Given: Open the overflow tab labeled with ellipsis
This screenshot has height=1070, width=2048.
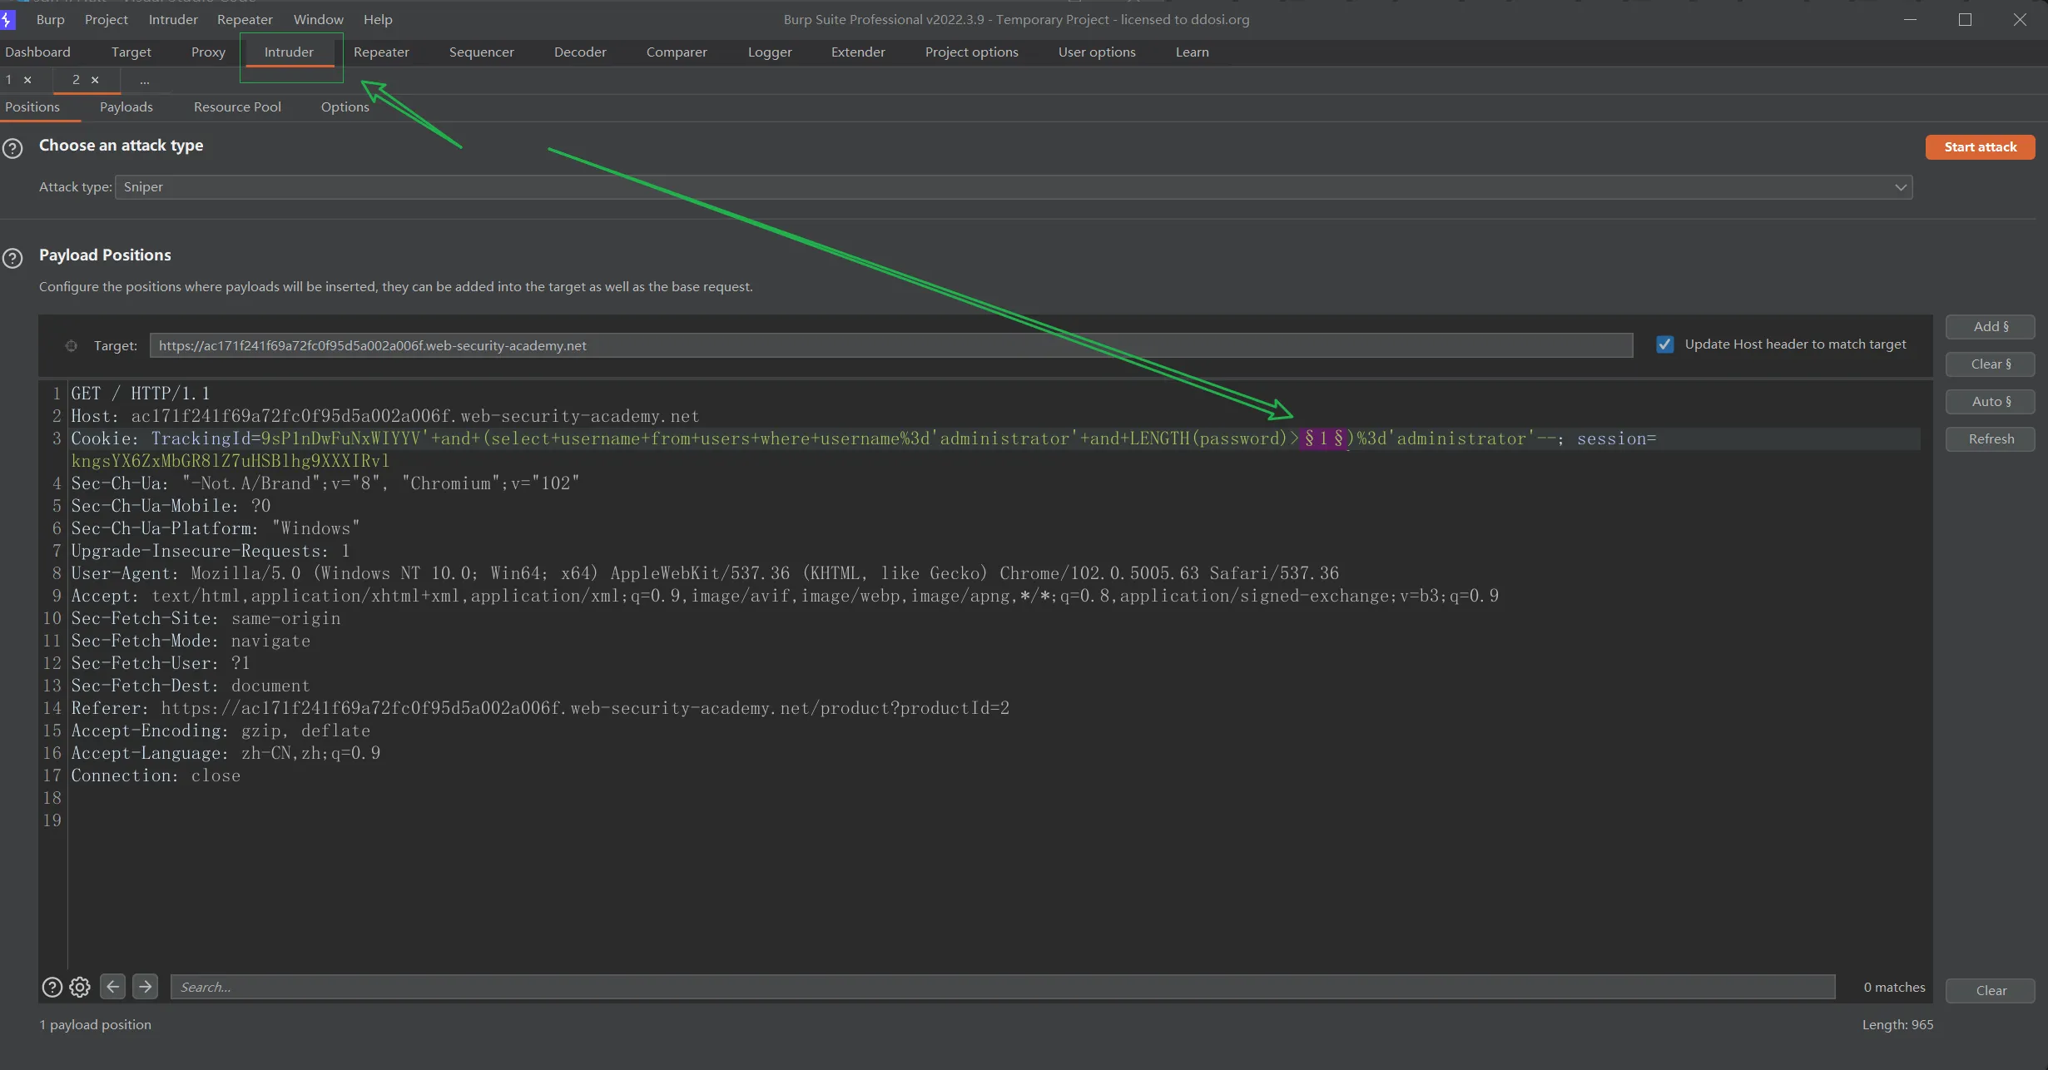Looking at the screenshot, I should click(145, 80).
